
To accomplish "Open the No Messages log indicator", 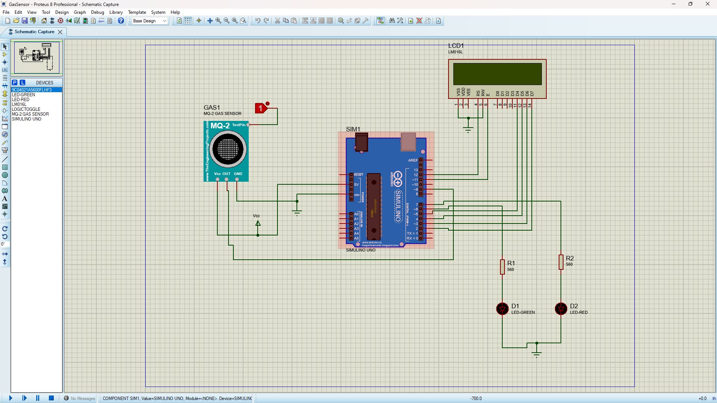I will coord(79,398).
